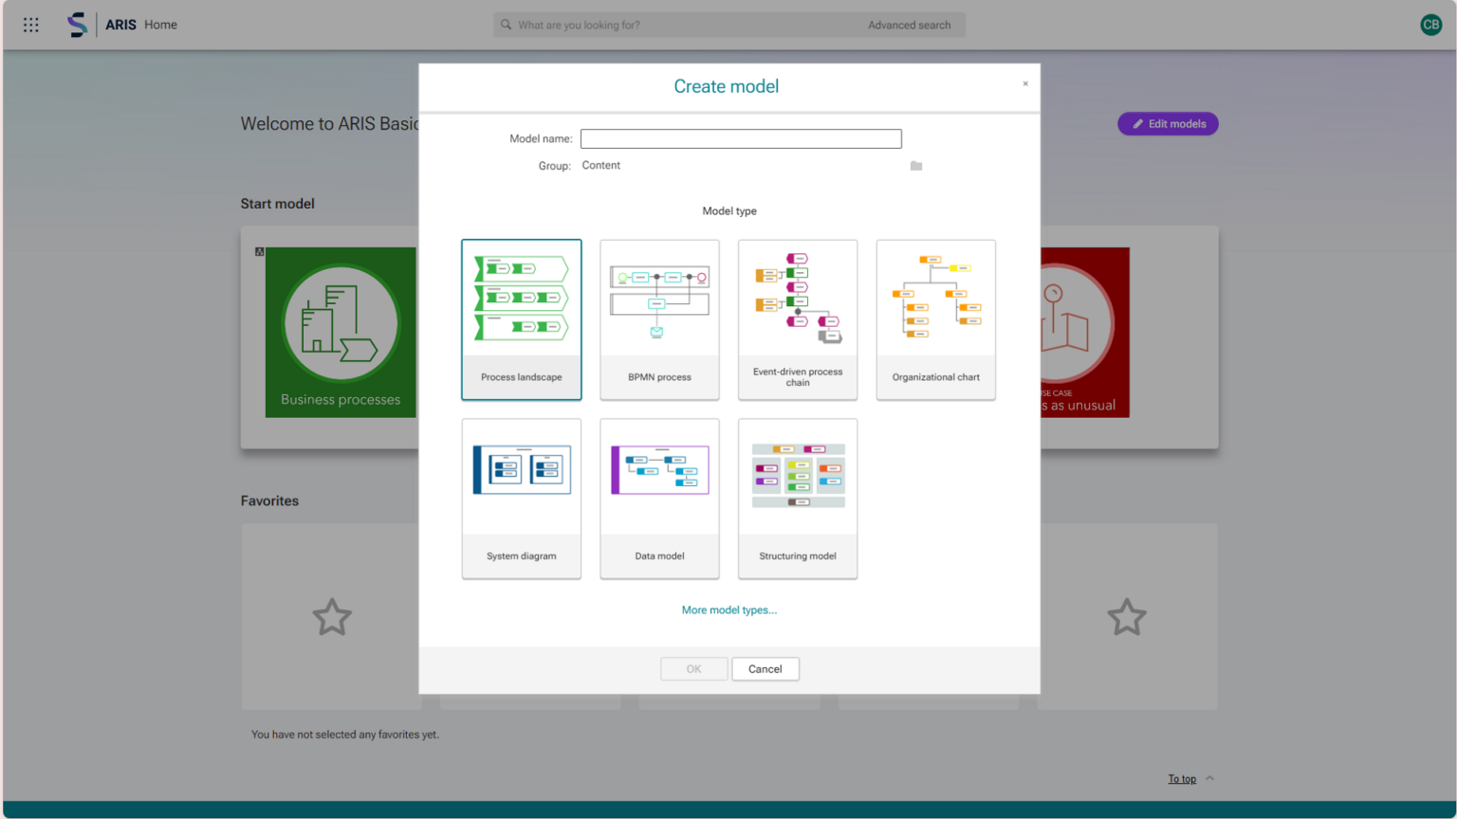
Task: Open the Home menu item
Action: pyautogui.click(x=160, y=25)
